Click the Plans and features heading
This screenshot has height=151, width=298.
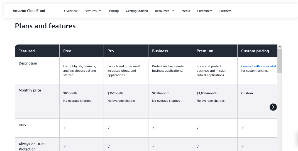coord(45,26)
